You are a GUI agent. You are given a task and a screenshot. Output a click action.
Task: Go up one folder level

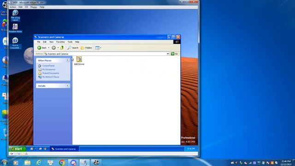(62, 48)
